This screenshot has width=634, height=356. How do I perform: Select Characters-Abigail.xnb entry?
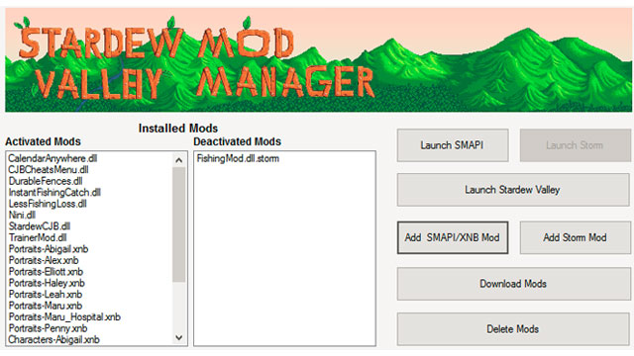(x=53, y=339)
